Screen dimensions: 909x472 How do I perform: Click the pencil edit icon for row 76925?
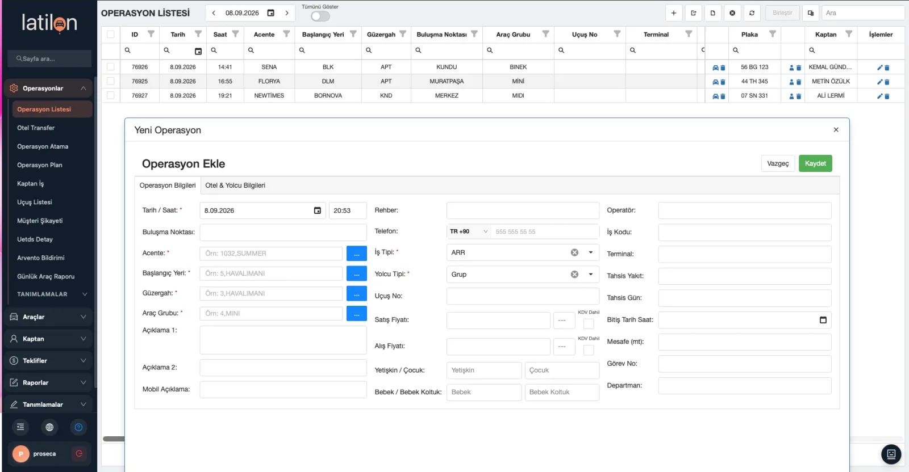pos(880,82)
